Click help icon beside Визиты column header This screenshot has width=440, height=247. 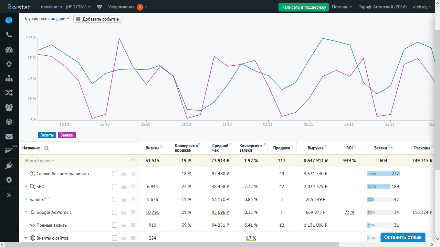(161, 147)
